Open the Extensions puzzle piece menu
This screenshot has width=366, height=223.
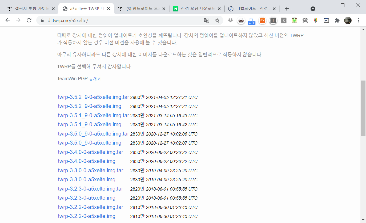(x=337, y=20)
